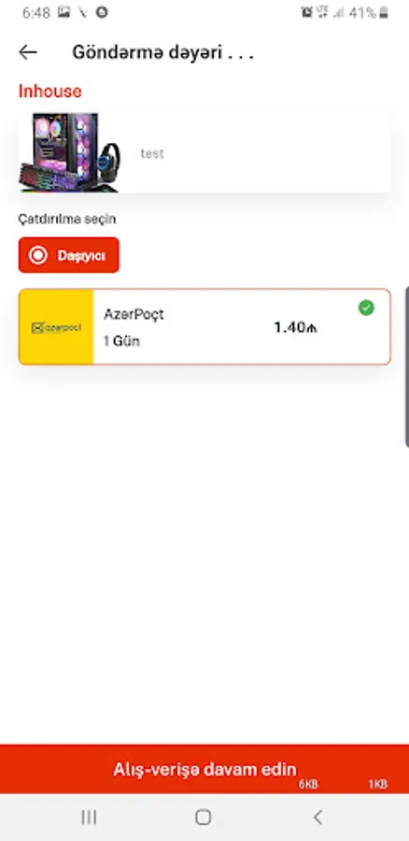Tap the 1 Gün delivery time label
The image size is (409, 841).
(121, 341)
